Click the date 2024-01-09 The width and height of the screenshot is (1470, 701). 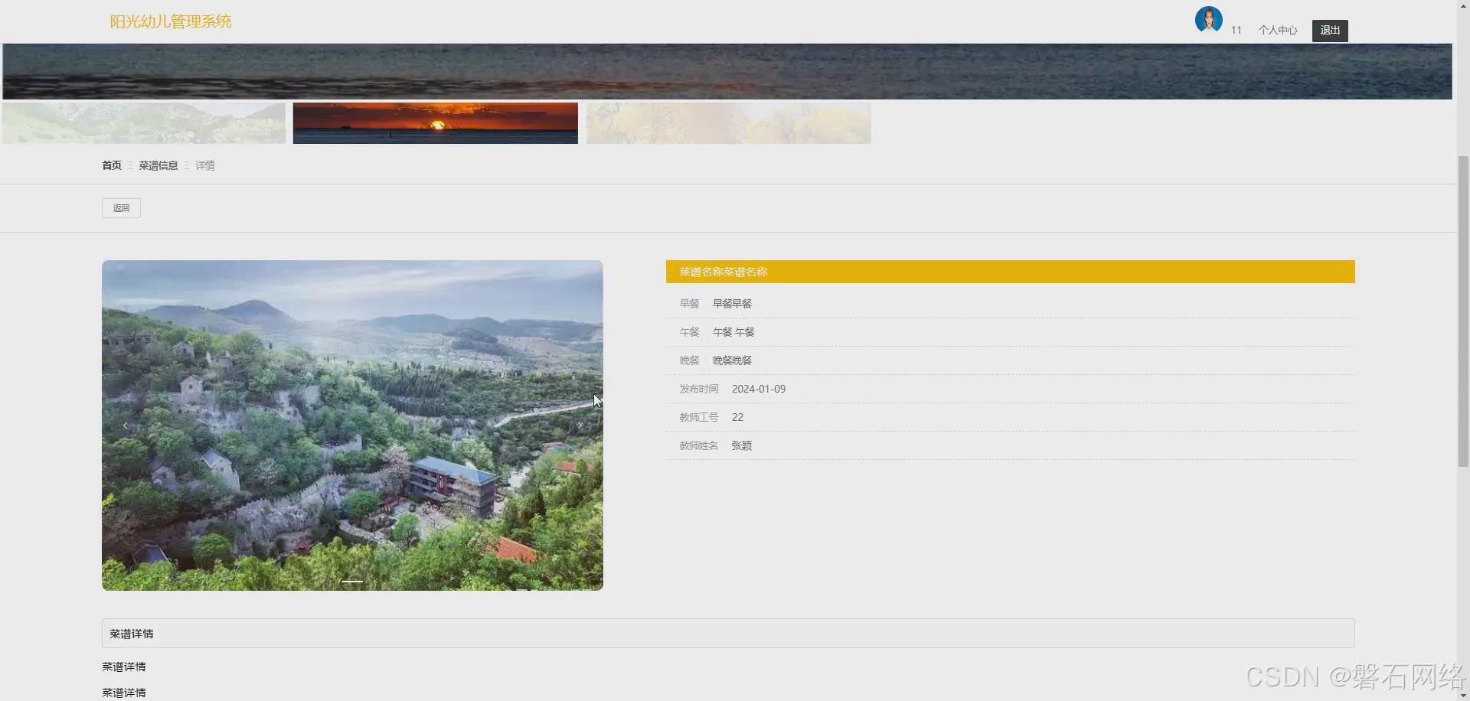[759, 389]
